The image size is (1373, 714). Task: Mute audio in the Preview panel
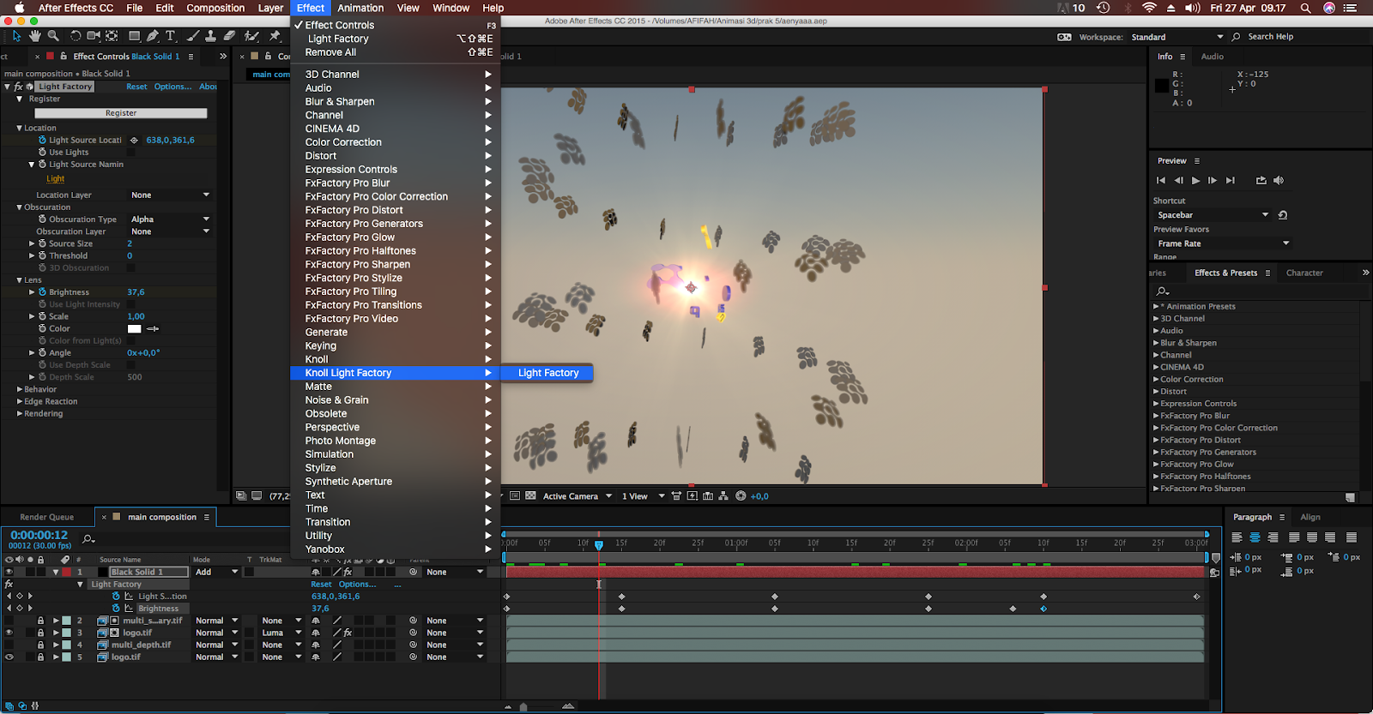(1279, 181)
